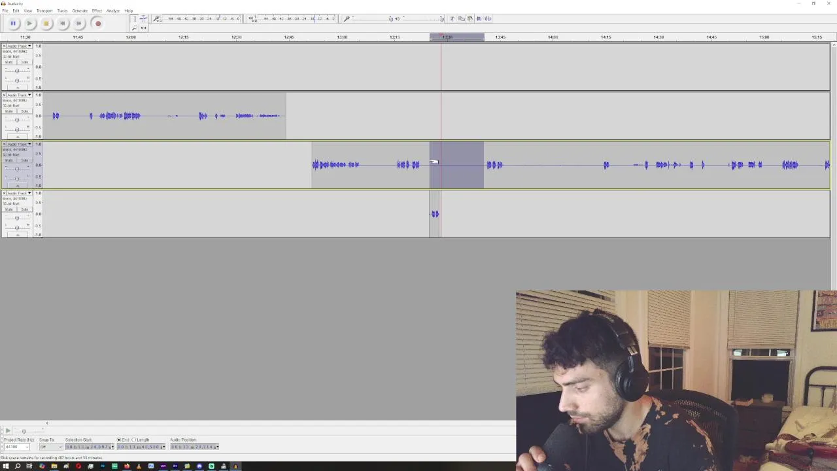Screen dimensions: 837x471
Task: Open the Transport menu
Action: (x=44, y=10)
